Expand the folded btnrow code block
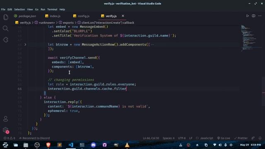This screenshot has width=265, height=149. coord(25,45)
